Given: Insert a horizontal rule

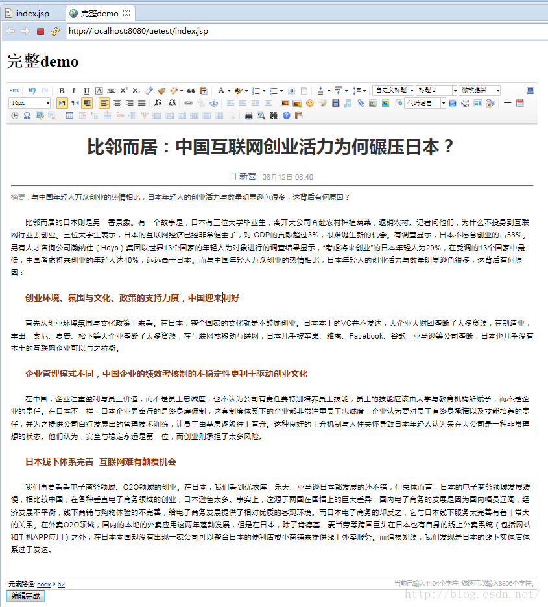Looking at the screenshot, I should click(507, 103).
